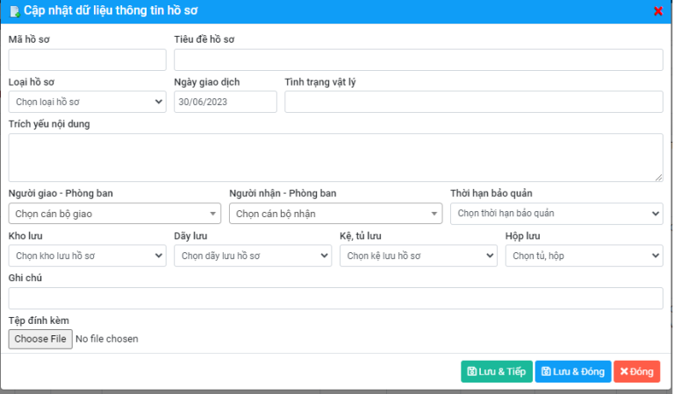The image size is (674, 394).
Task: Open the Dãy lưu hồ sơ dropdown
Action: point(253,256)
